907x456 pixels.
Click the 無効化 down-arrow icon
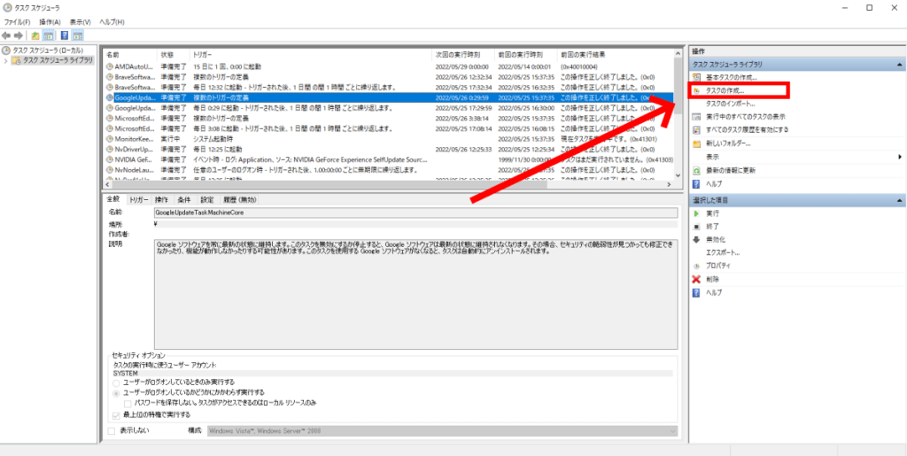coord(697,240)
